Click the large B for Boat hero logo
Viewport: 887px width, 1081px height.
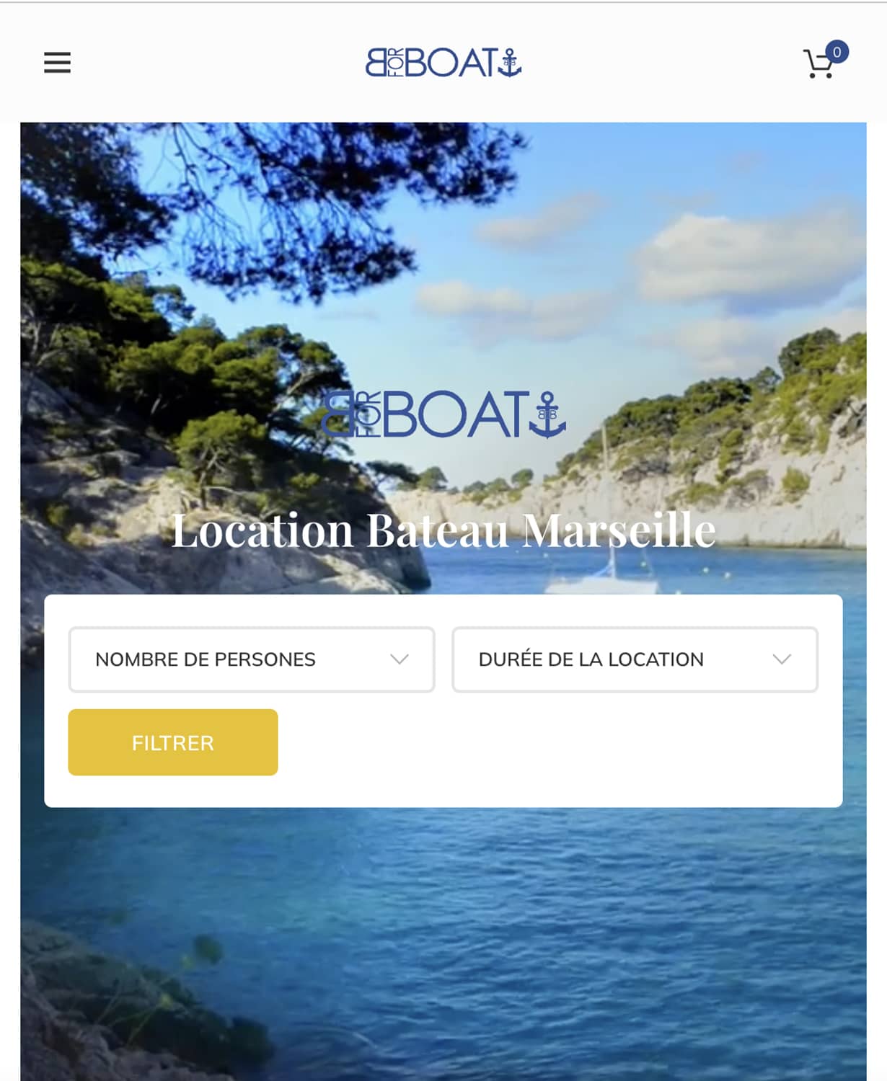pos(444,414)
